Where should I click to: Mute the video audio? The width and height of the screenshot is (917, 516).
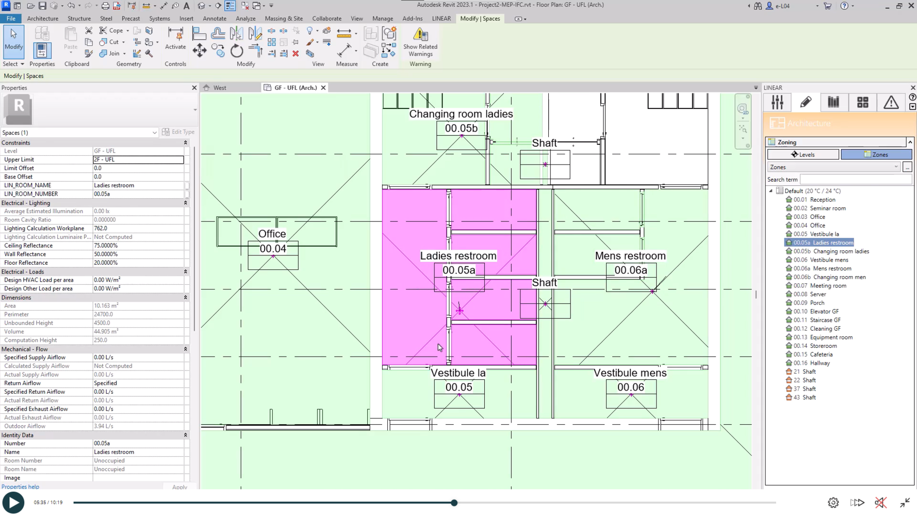880,503
